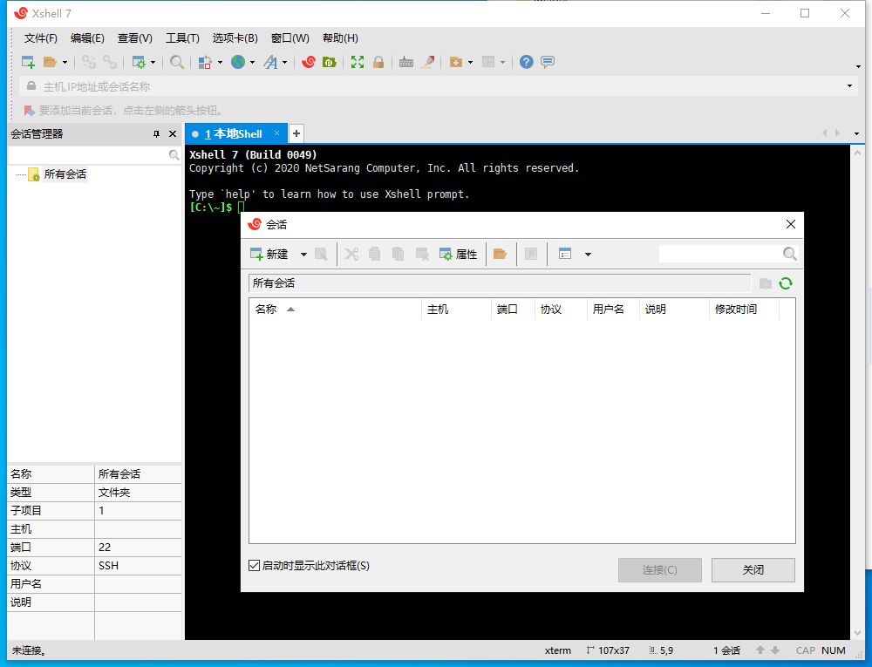Open the 编辑(E) menu
Screen dimensions: 872x667
87,37
